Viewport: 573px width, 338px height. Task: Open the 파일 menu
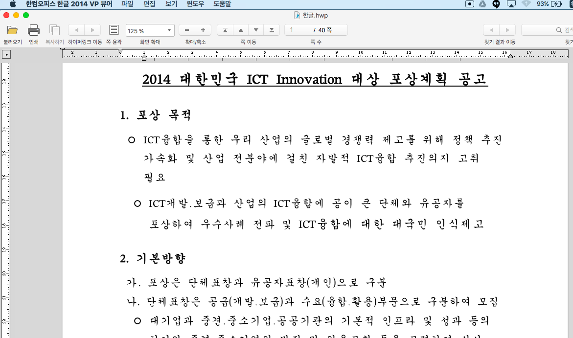click(127, 4)
